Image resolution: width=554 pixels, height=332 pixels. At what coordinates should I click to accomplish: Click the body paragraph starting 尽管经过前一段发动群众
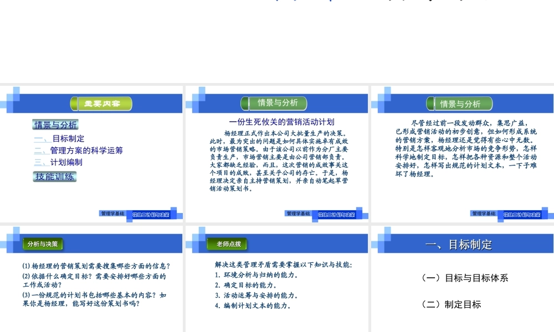coord(463,147)
